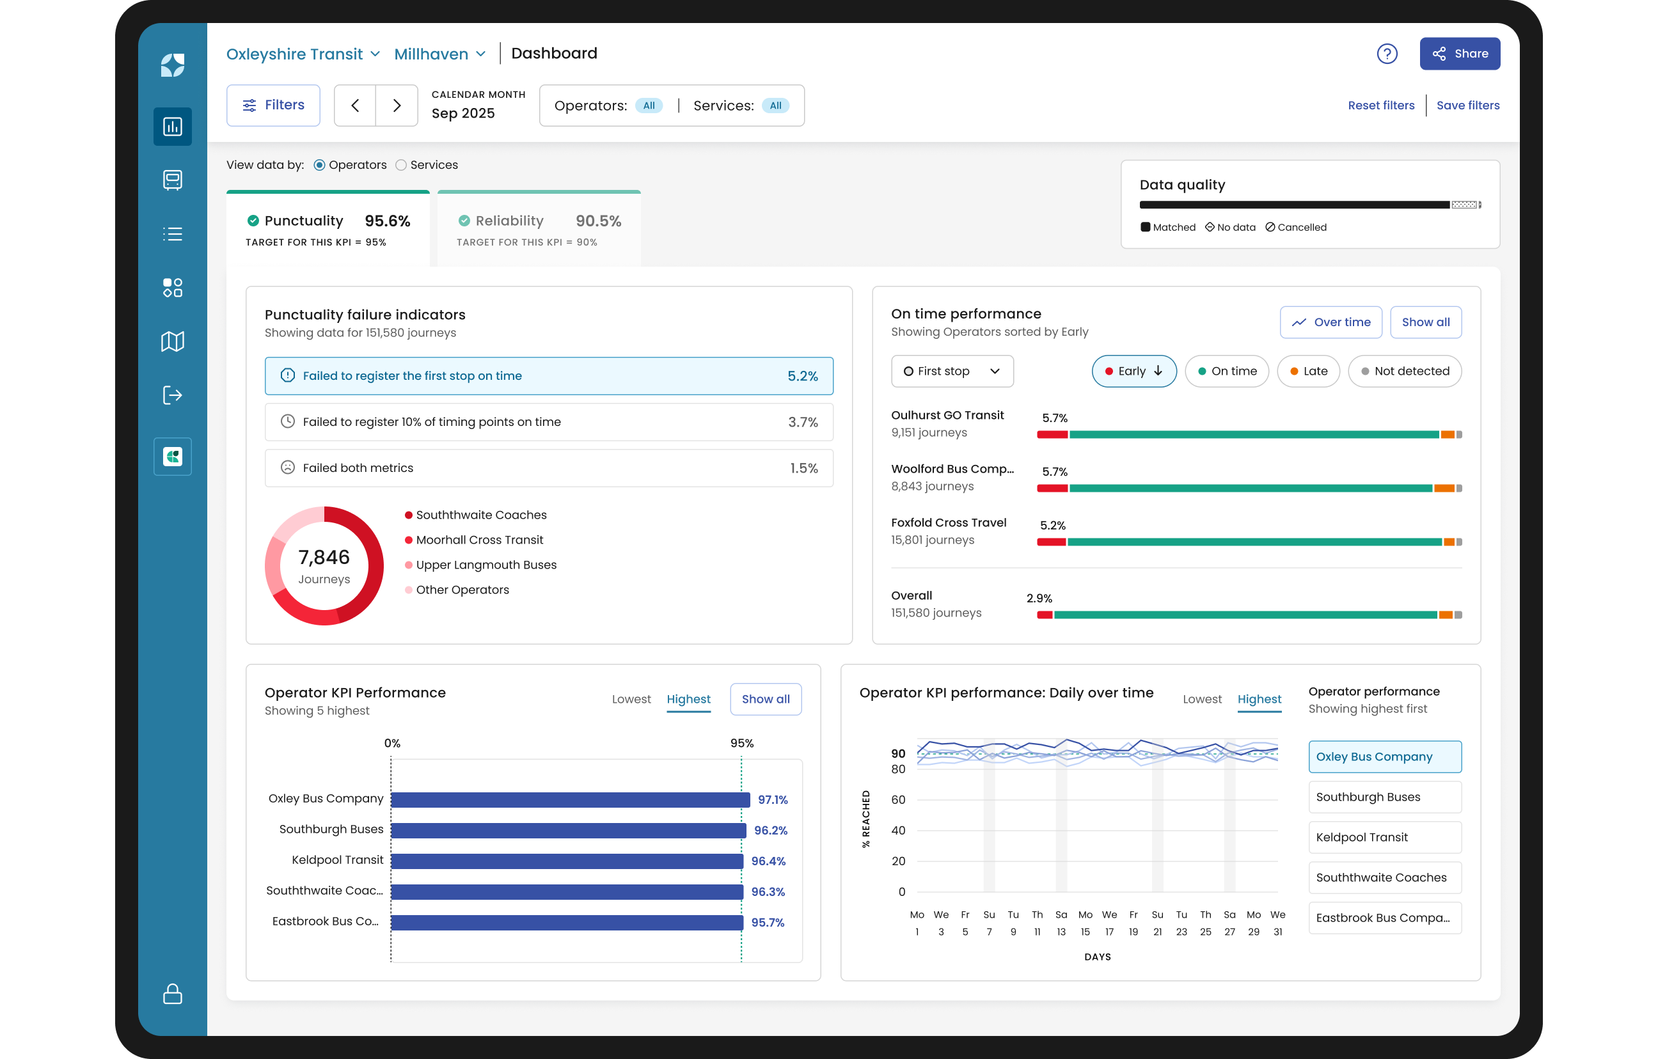Click the export arrow sidebar icon

172,395
